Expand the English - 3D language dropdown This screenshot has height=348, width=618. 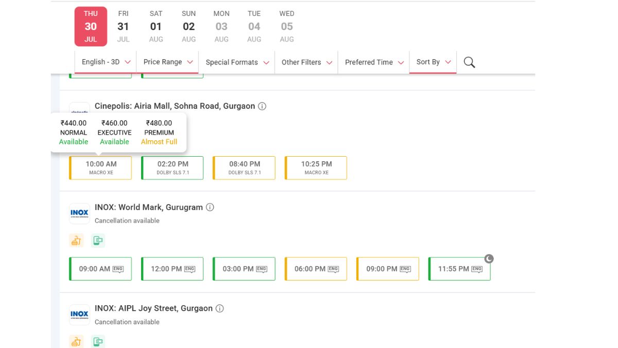pyautogui.click(x=106, y=62)
